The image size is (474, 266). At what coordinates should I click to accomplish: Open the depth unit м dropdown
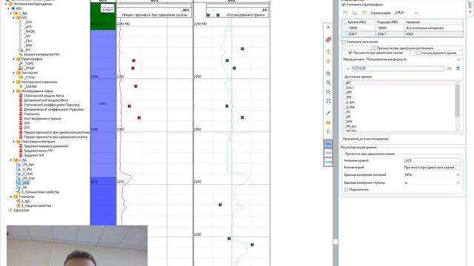tap(458, 183)
